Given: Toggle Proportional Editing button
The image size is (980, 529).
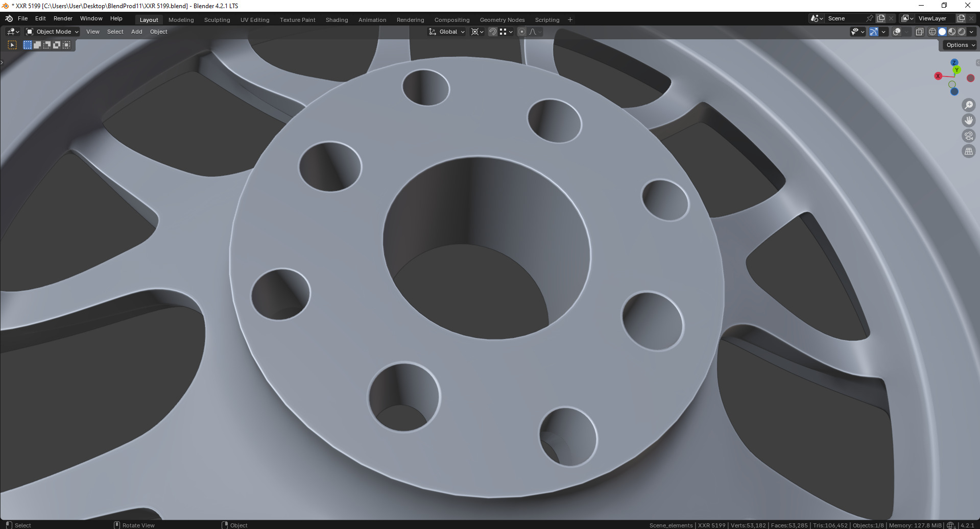Looking at the screenshot, I should [x=521, y=32].
